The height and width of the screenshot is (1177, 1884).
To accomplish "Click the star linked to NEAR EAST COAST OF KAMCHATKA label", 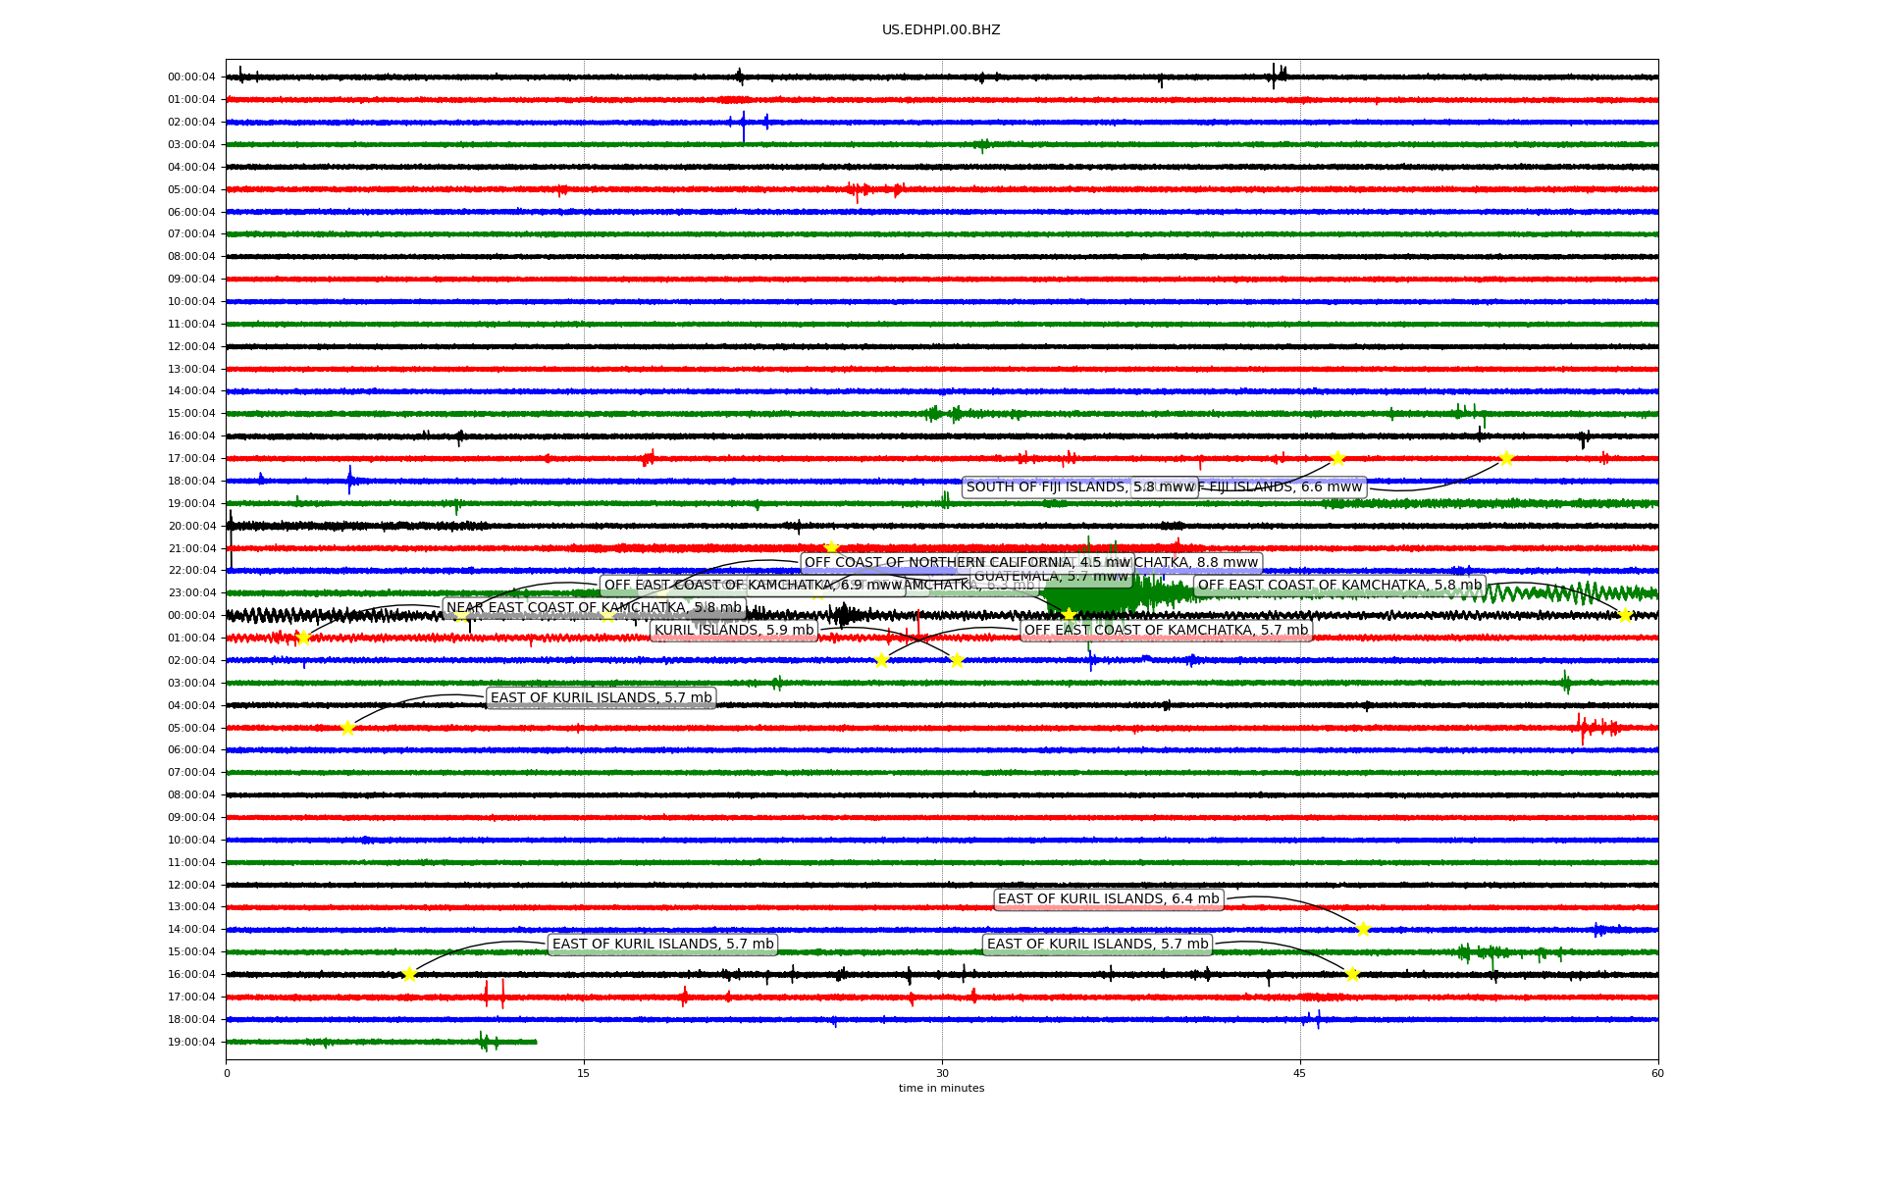I will (x=302, y=638).
